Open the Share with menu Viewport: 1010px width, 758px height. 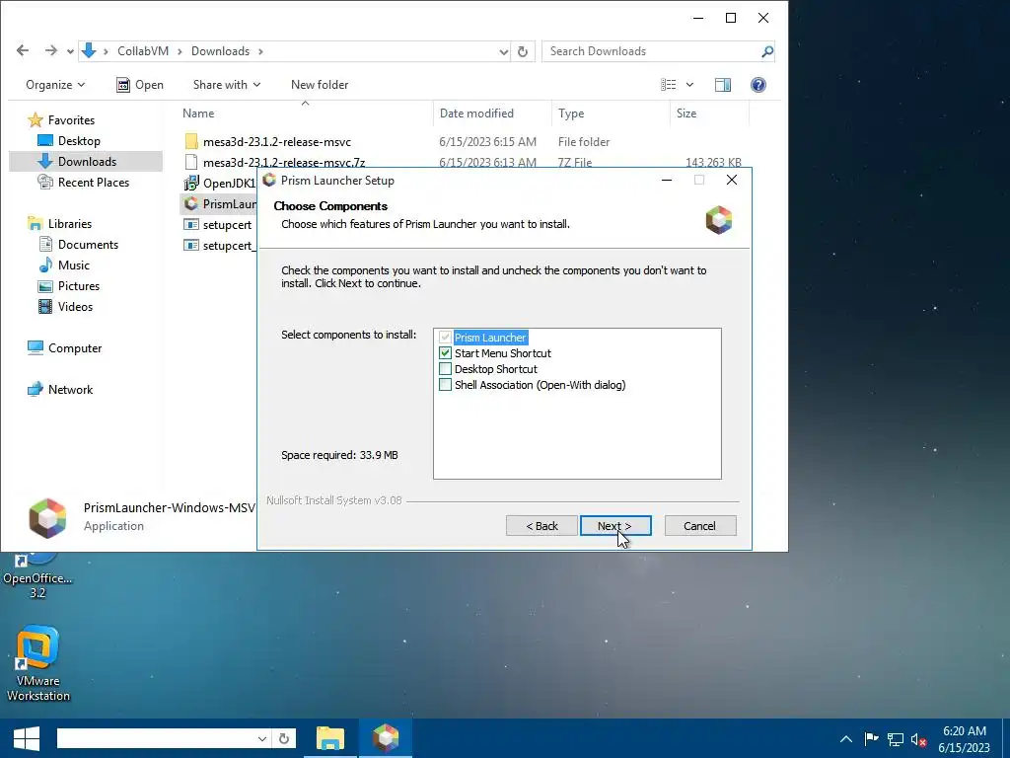(227, 85)
